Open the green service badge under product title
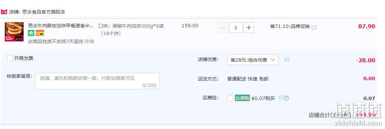385x129 pixels. 31,33
